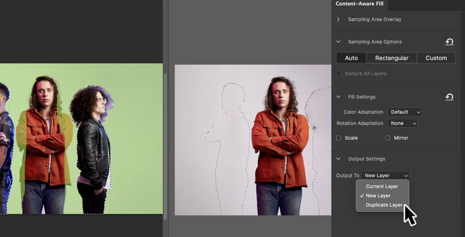Select the Auto sampling area button
The width and height of the screenshot is (465, 237).
click(x=351, y=58)
